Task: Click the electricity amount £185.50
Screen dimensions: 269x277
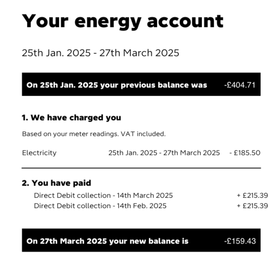Action: pos(245,153)
